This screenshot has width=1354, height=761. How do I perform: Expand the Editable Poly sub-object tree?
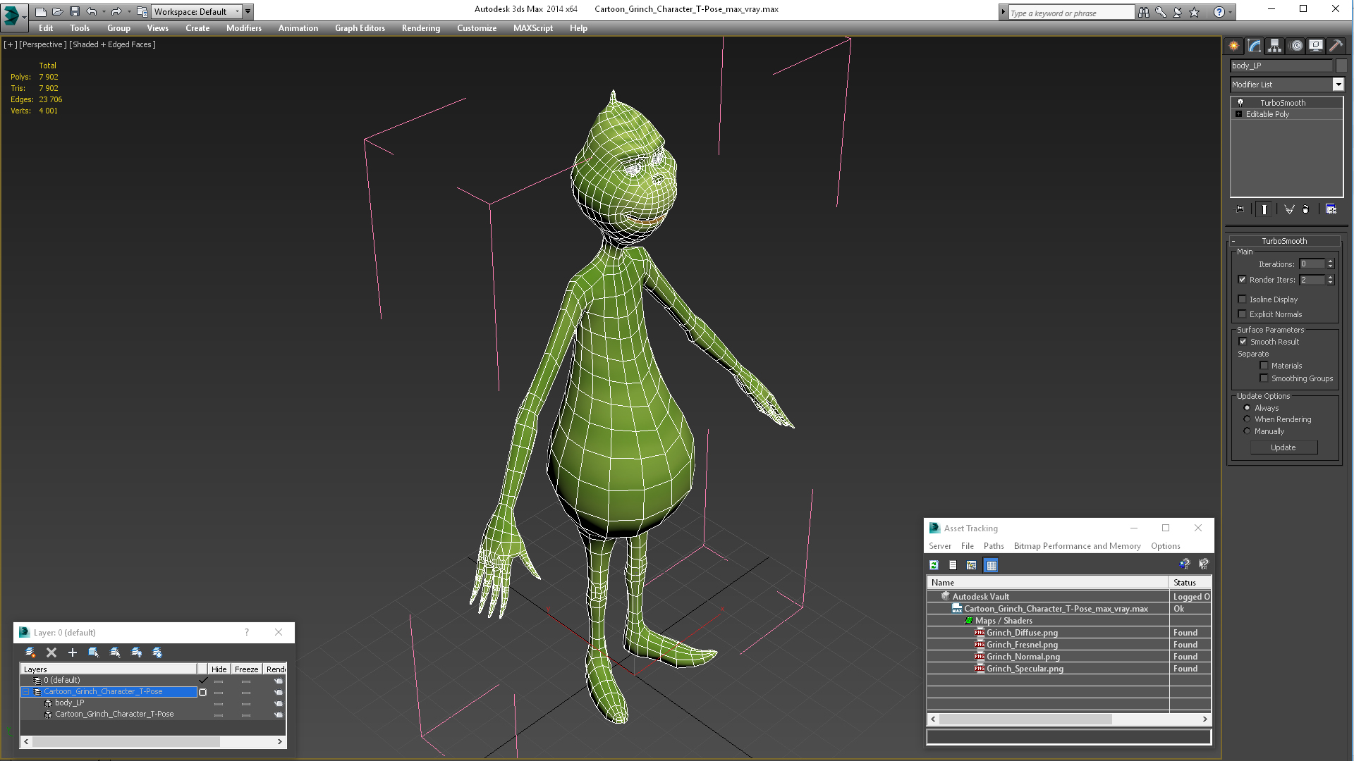(1238, 114)
